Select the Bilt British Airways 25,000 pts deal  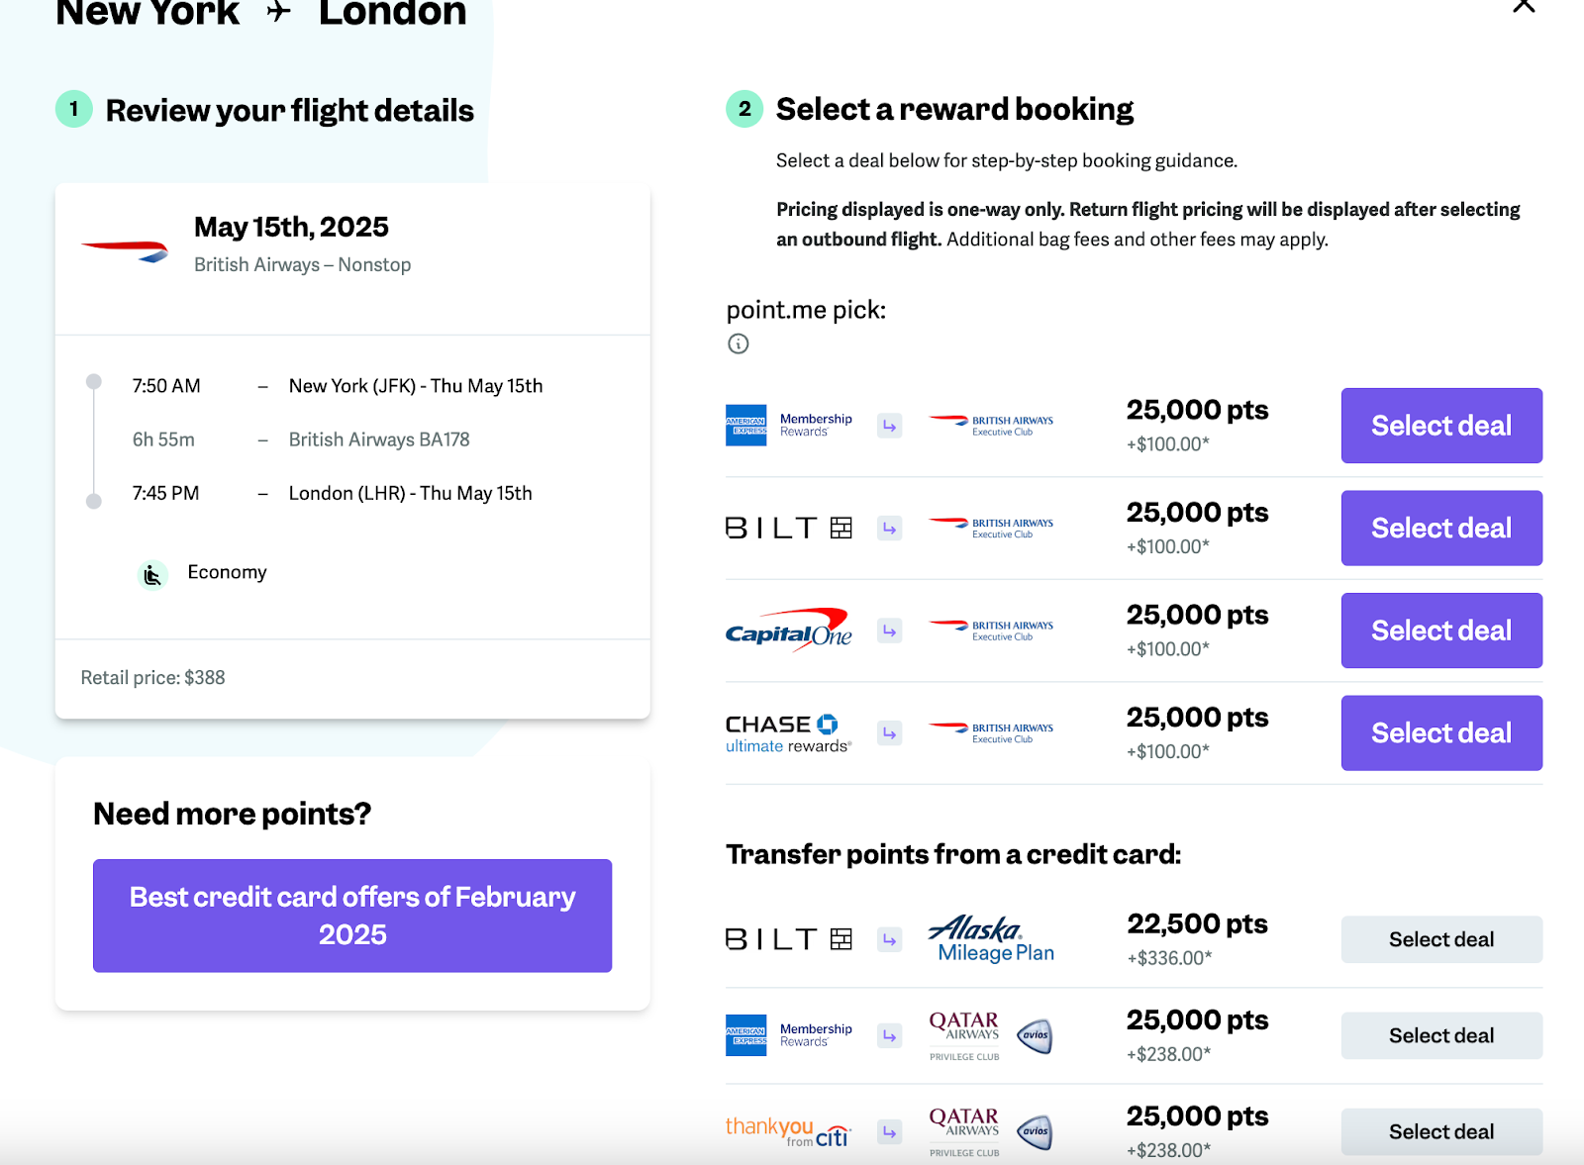pyautogui.click(x=1441, y=529)
